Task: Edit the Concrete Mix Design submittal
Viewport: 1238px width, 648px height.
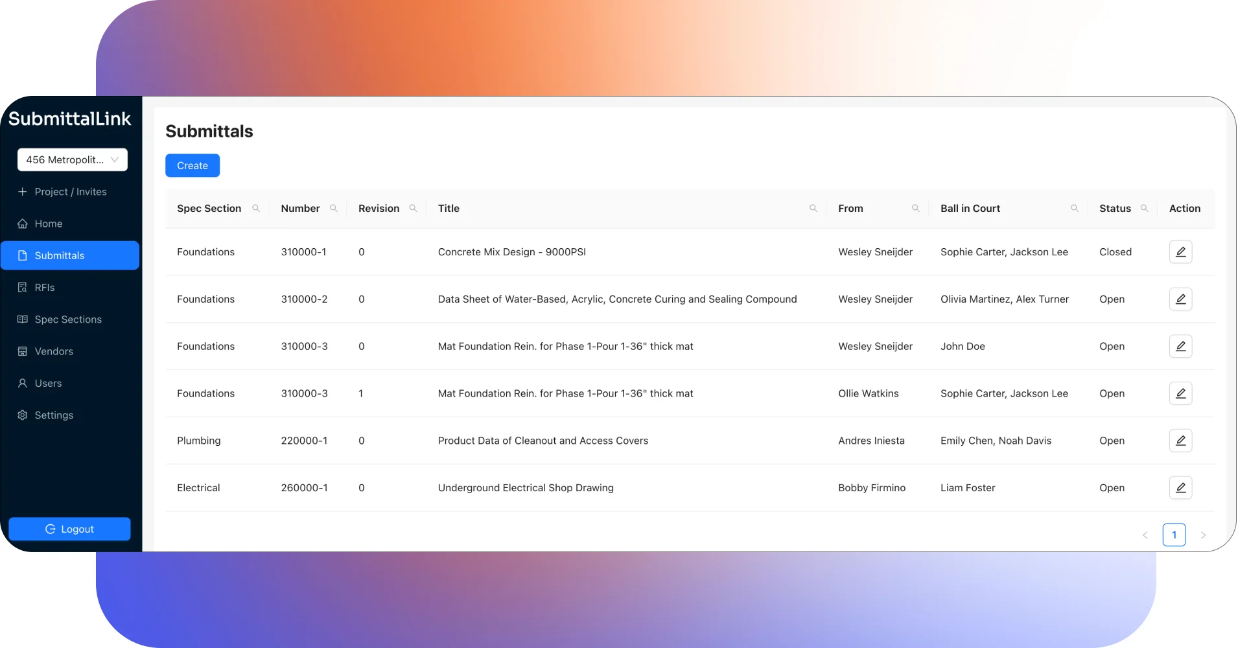Action: point(1180,252)
